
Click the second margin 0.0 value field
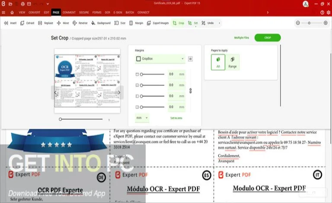(176, 85)
